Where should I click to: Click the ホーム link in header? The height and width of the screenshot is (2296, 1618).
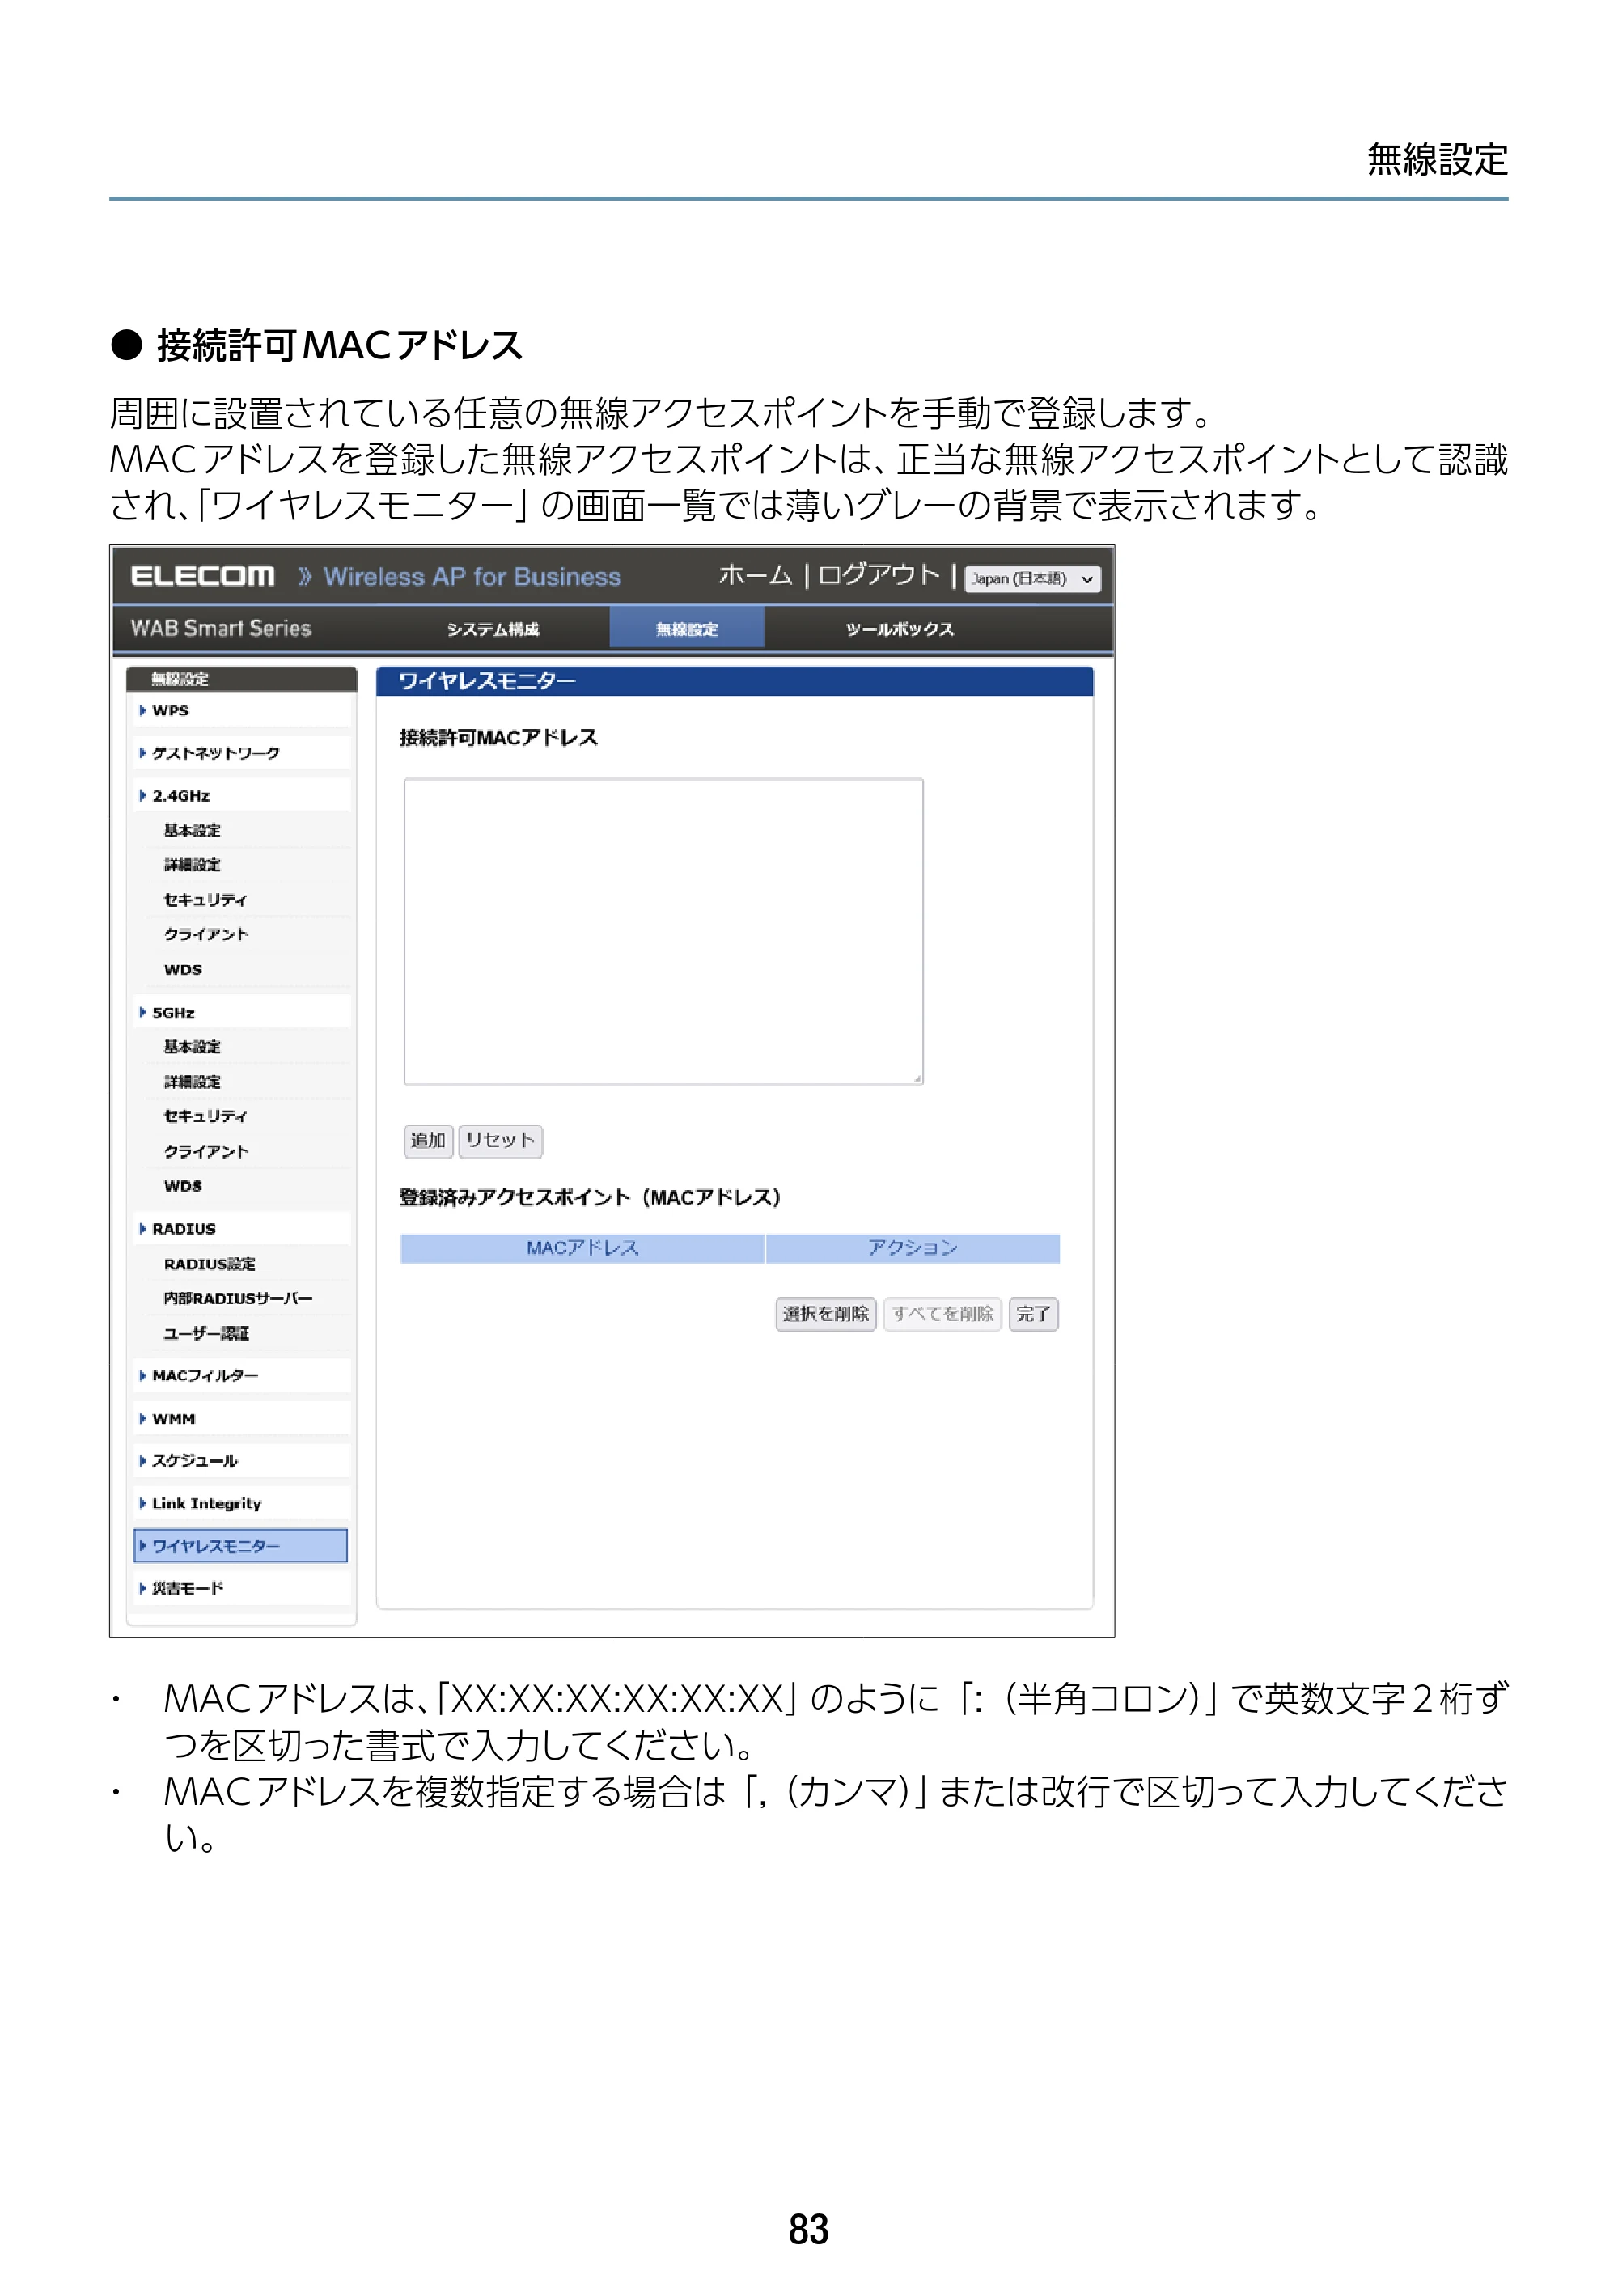[754, 575]
